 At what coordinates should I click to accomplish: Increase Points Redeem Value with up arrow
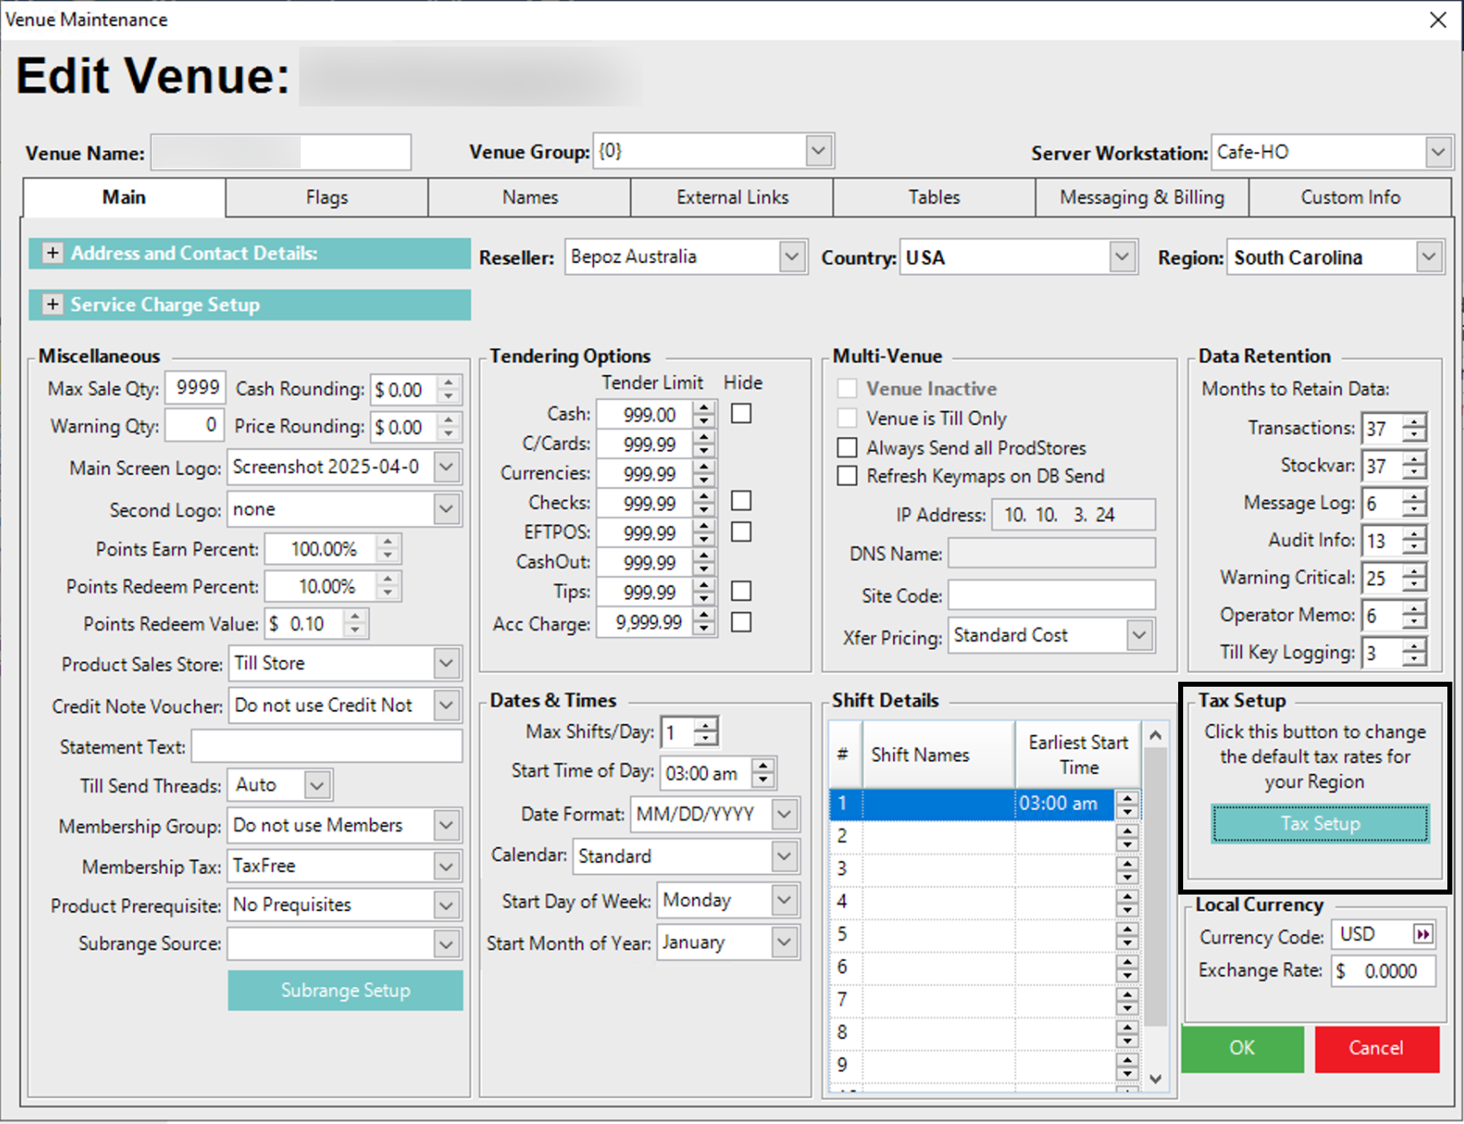(356, 617)
